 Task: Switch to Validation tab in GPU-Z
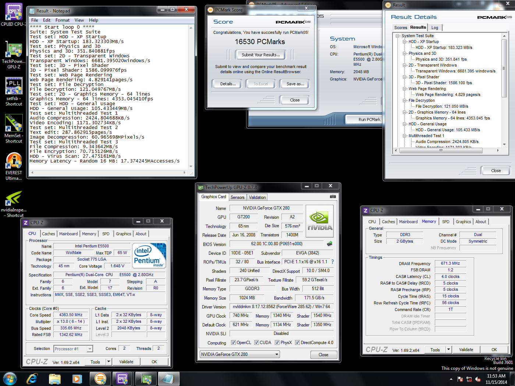[x=257, y=197]
